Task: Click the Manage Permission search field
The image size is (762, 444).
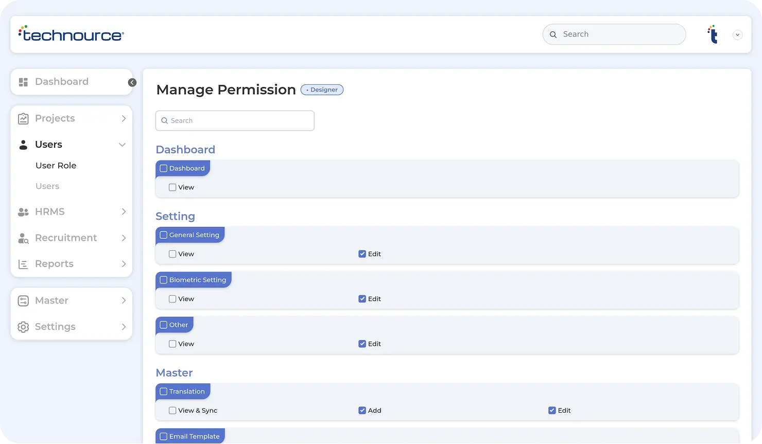Action: click(235, 121)
